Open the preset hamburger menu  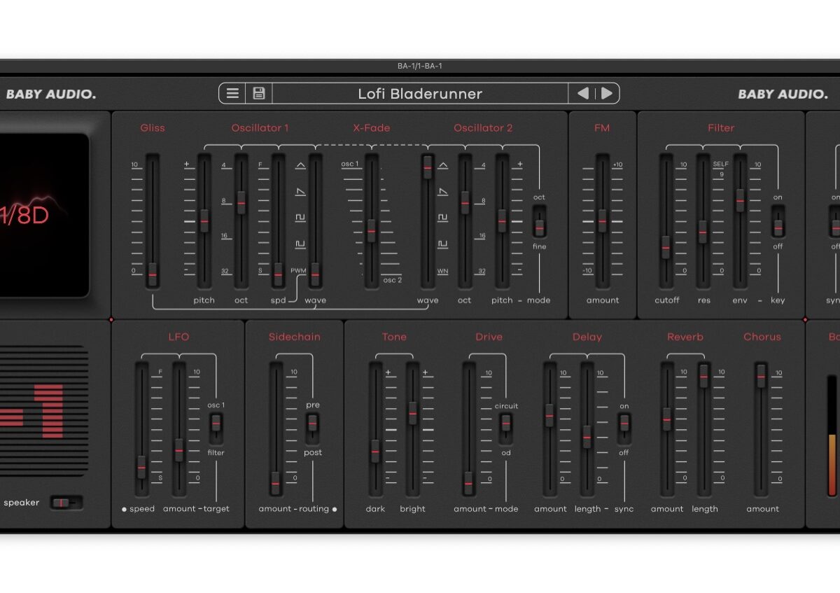point(232,94)
